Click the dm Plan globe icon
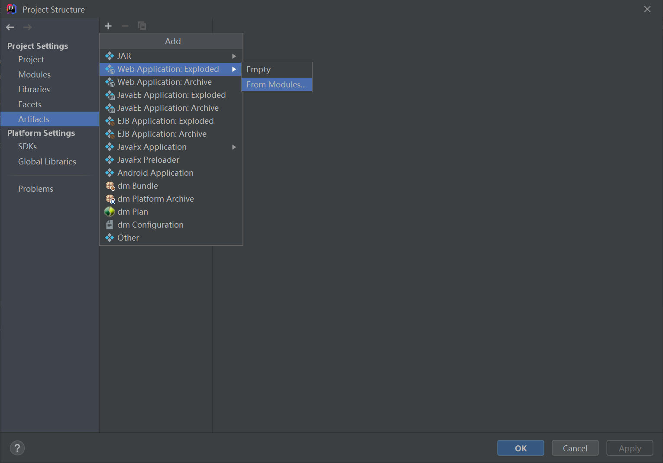 110,212
